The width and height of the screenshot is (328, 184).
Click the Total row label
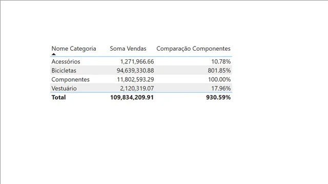(58, 98)
